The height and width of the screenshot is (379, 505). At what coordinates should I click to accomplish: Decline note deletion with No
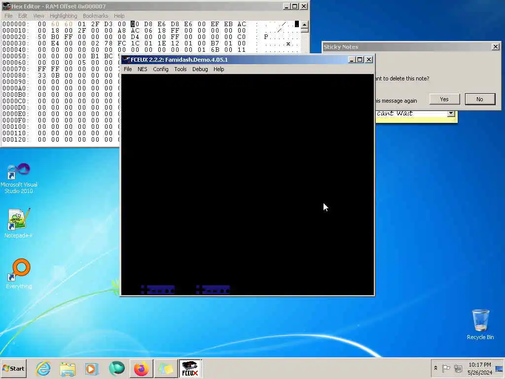click(x=480, y=99)
